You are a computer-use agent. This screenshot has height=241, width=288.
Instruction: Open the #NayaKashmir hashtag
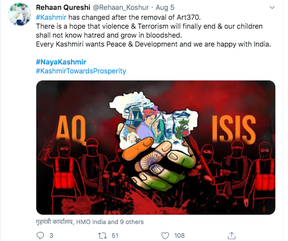61,62
